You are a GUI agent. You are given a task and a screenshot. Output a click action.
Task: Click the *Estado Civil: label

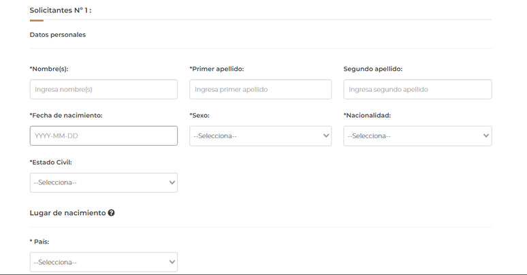(x=51, y=162)
